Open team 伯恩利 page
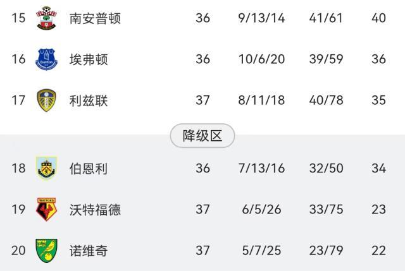405x271 pixels. [x=89, y=169]
